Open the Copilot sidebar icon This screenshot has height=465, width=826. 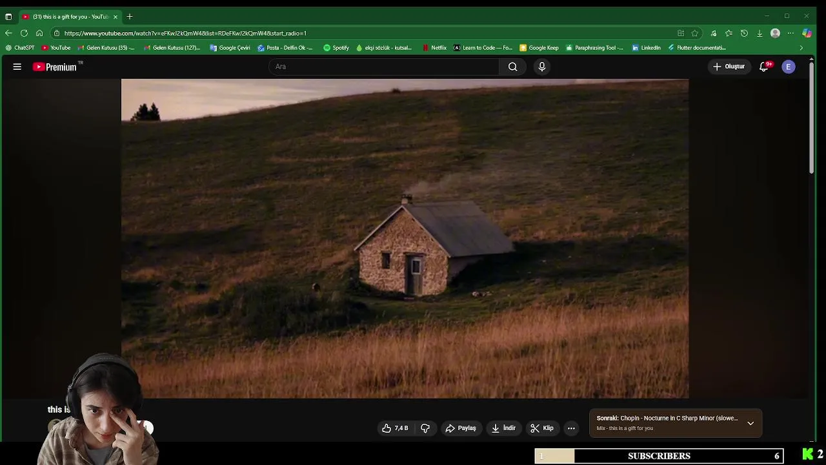(807, 33)
